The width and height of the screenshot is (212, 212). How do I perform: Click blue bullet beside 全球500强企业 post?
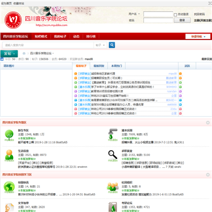click(75, 105)
